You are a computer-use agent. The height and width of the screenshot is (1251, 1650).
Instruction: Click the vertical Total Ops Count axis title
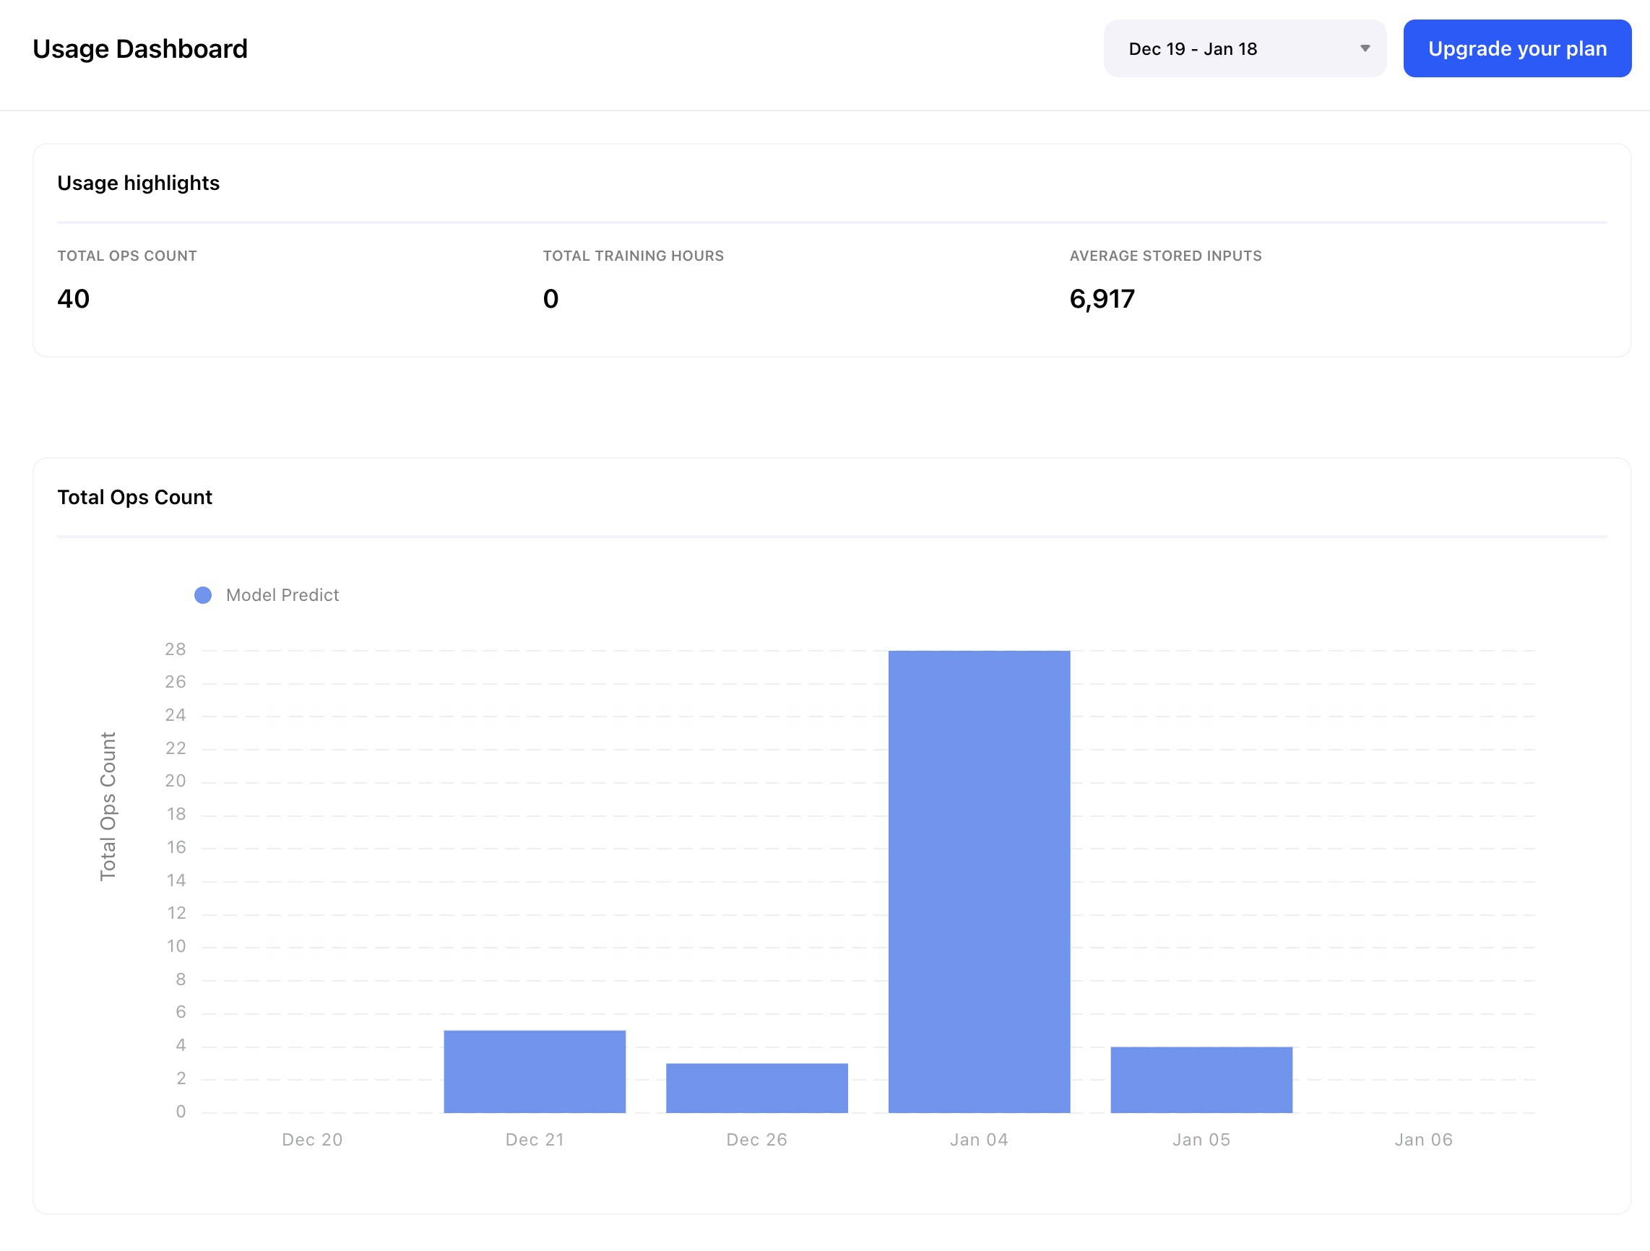108,805
